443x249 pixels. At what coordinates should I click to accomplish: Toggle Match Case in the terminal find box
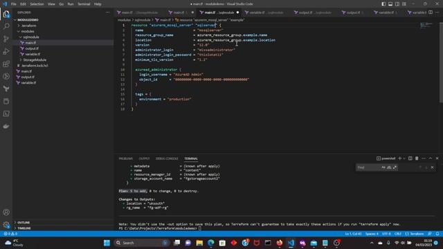pyautogui.click(x=383, y=167)
